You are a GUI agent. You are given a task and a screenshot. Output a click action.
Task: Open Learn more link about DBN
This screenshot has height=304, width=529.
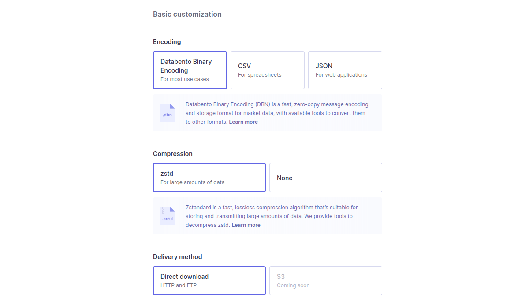pos(243,122)
